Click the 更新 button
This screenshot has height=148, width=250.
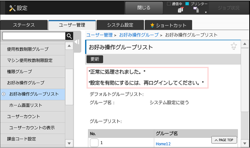tap(95, 59)
